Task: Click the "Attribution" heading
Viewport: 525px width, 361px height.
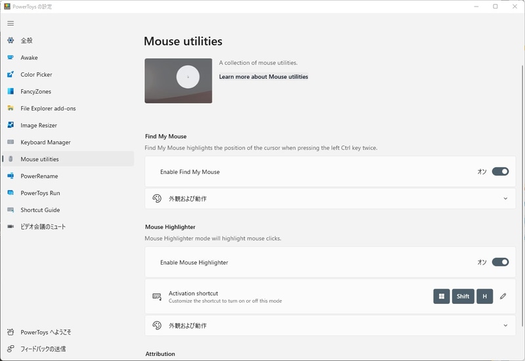Action: pyautogui.click(x=160, y=354)
